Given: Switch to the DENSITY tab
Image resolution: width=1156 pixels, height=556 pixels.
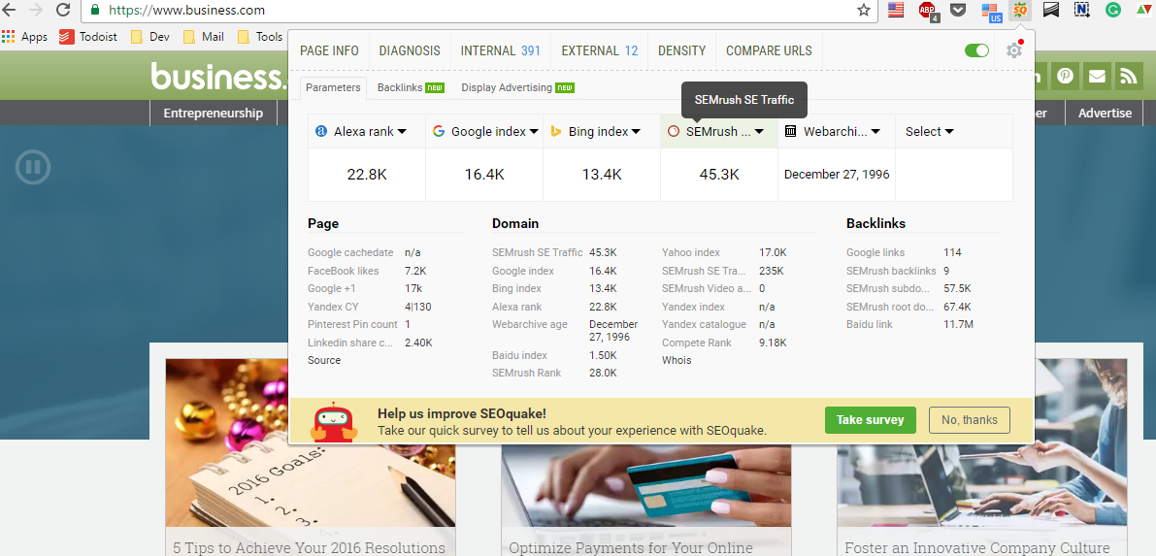Looking at the screenshot, I should tap(682, 50).
